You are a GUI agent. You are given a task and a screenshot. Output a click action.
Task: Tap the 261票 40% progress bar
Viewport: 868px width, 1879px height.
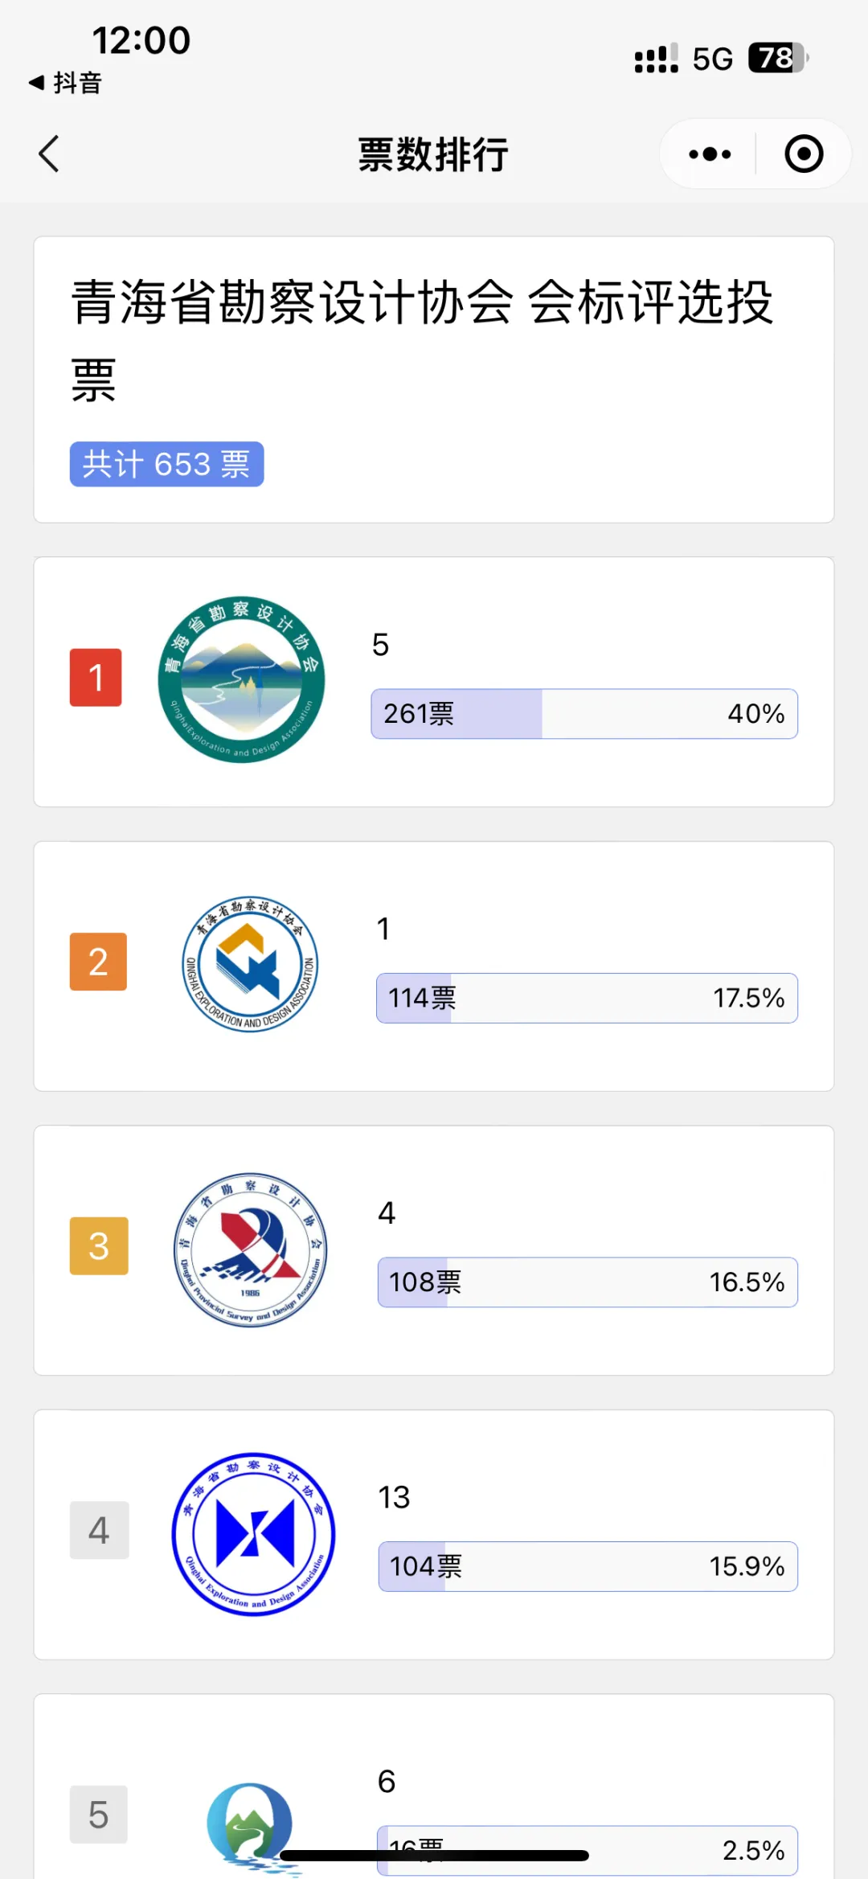(x=584, y=713)
